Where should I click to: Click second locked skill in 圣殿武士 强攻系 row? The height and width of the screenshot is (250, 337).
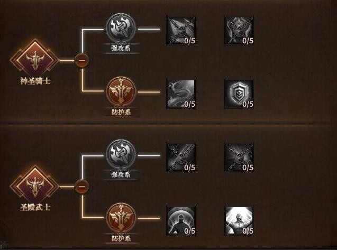click(239, 157)
